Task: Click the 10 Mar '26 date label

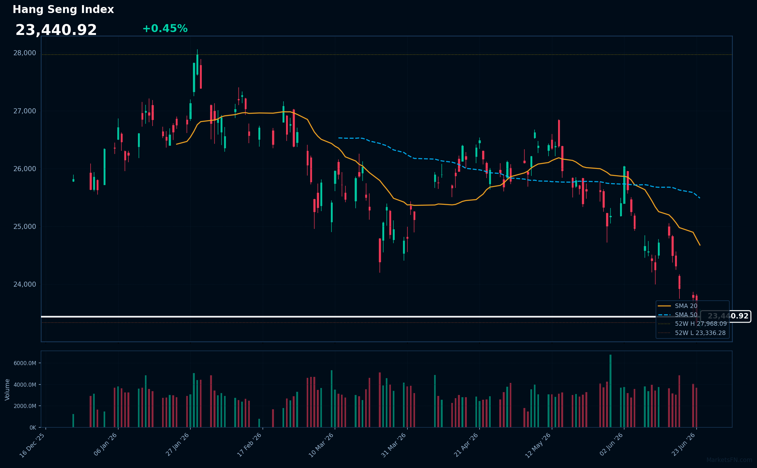Action: pyautogui.click(x=321, y=445)
